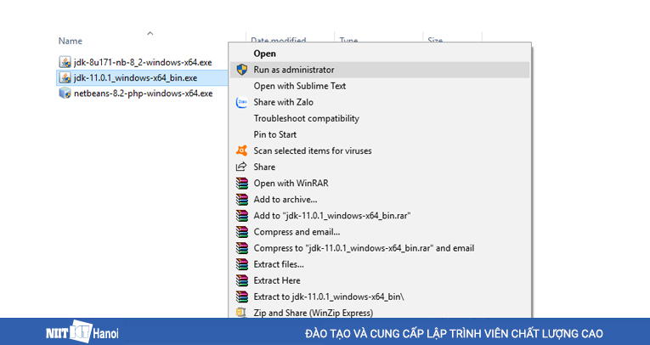
Task: Click the WinRAR icon beside Extract Here
Action: [x=241, y=280]
